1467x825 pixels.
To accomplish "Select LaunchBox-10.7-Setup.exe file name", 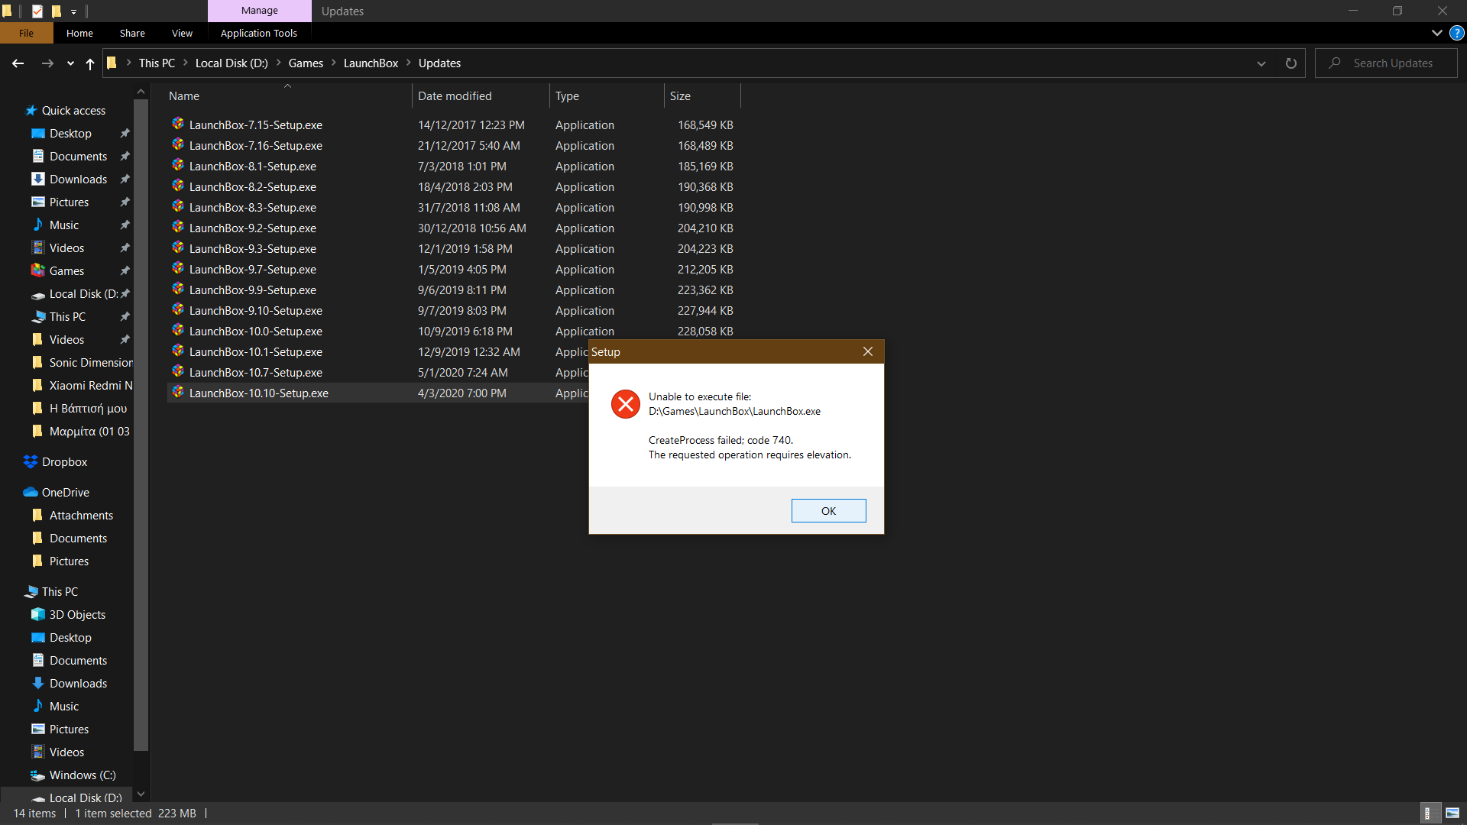I will 256,373.
